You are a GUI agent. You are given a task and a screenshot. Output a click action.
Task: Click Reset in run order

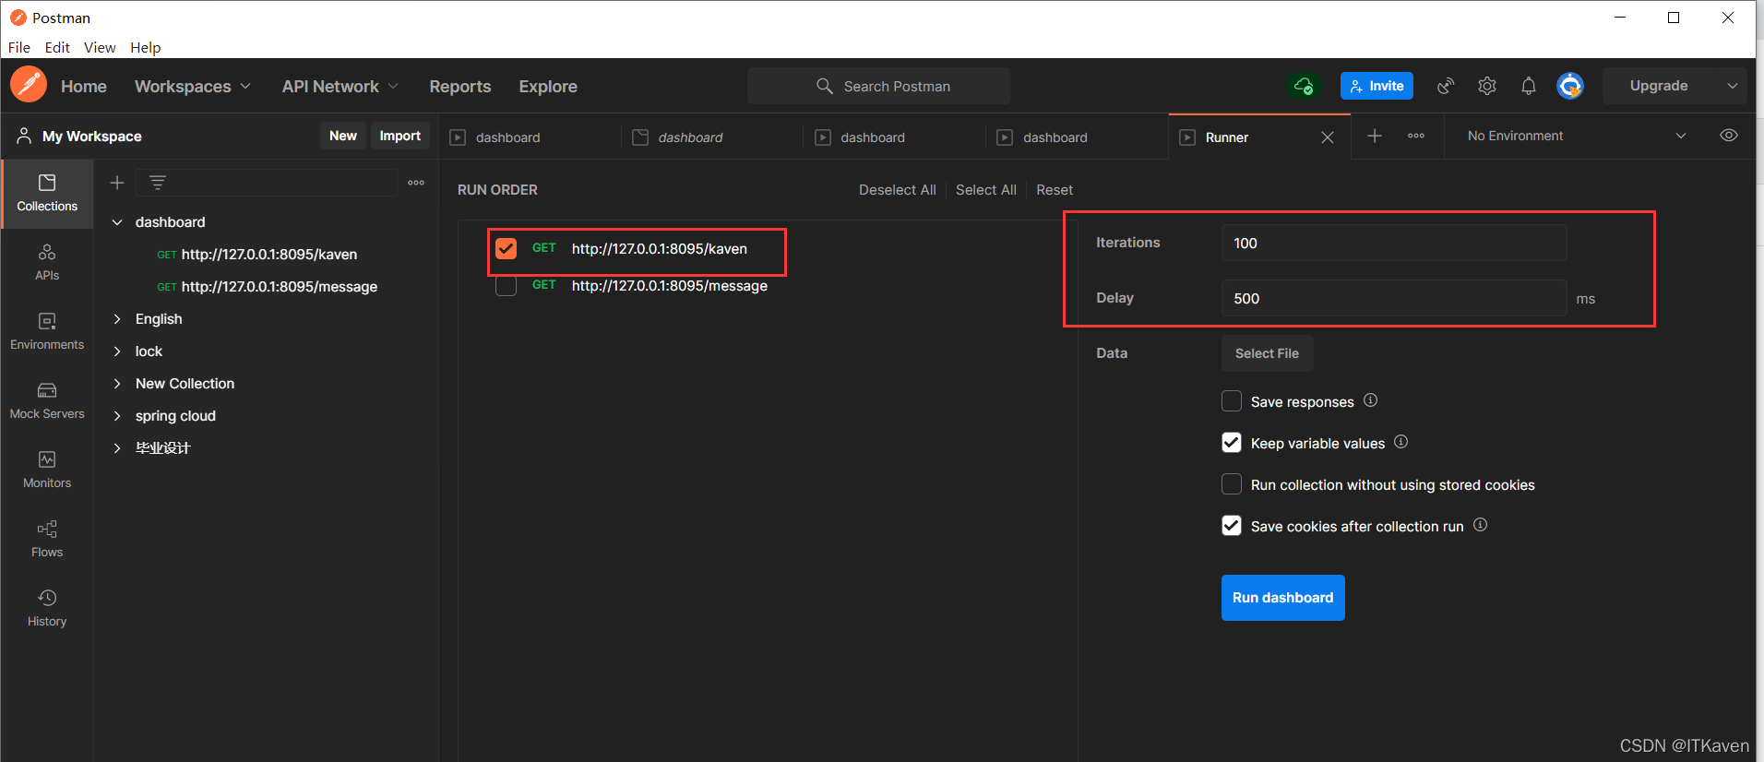point(1054,190)
